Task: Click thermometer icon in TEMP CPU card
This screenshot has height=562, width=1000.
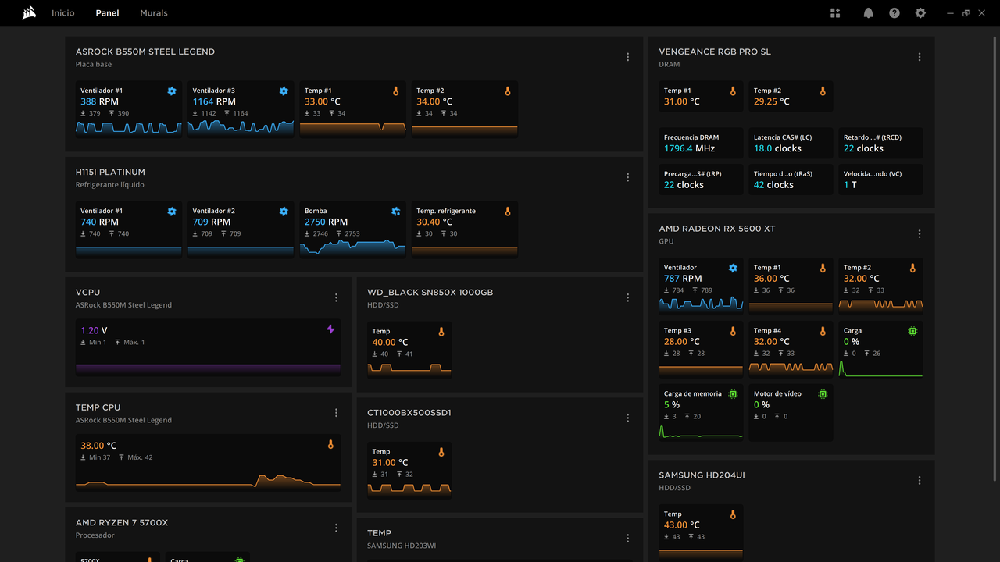Action: tap(330, 445)
